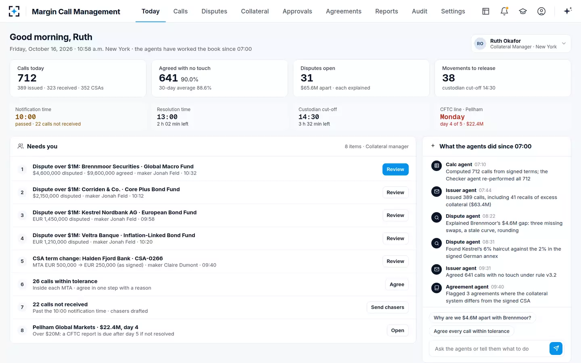The image size is (581, 363).
Task: Expand the Ruth Okafor profile dropdown chevron
Action: pyautogui.click(x=564, y=44)
